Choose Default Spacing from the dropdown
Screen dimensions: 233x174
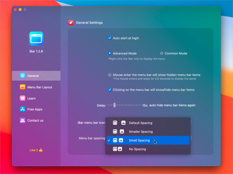point(148,123)
